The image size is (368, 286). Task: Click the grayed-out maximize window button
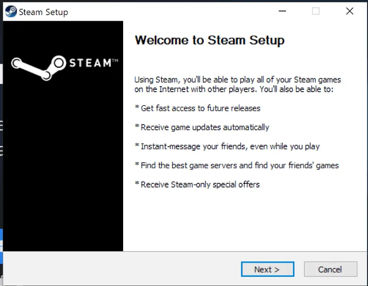click(315, 11)
